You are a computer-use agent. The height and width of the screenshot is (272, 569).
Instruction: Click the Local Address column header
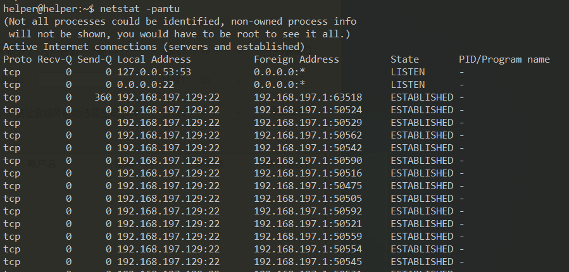(x=154, y=59)
